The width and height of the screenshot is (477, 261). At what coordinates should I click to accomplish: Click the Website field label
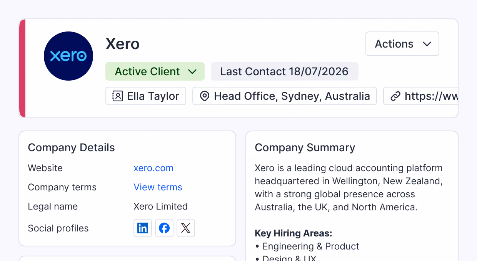[x=45, y=168]
